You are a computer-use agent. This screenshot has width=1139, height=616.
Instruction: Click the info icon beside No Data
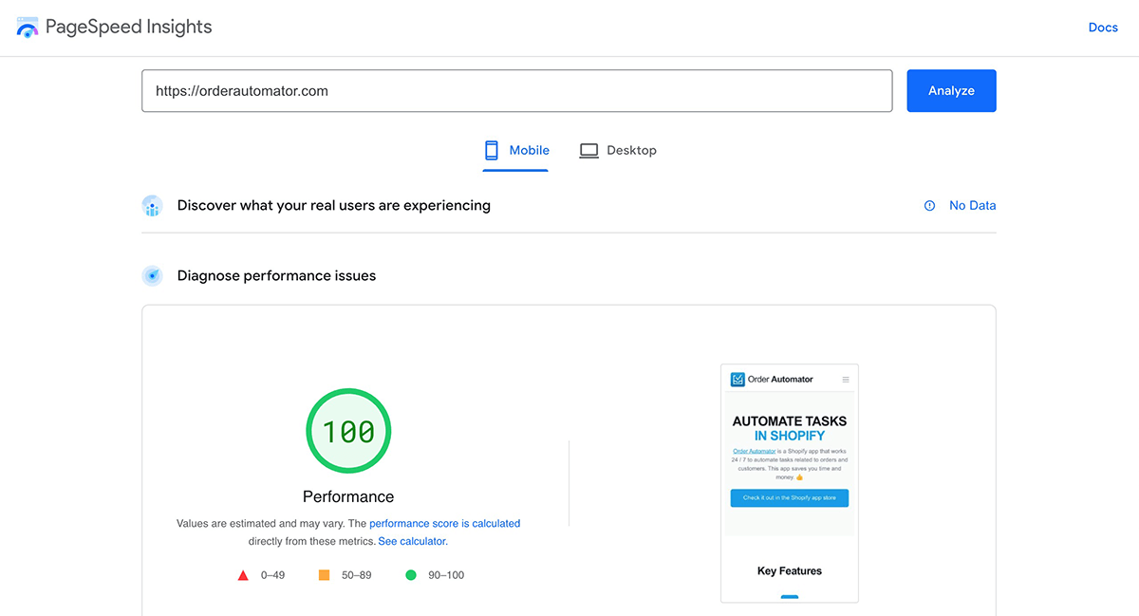pyautogui.click(x=929, y=206)
